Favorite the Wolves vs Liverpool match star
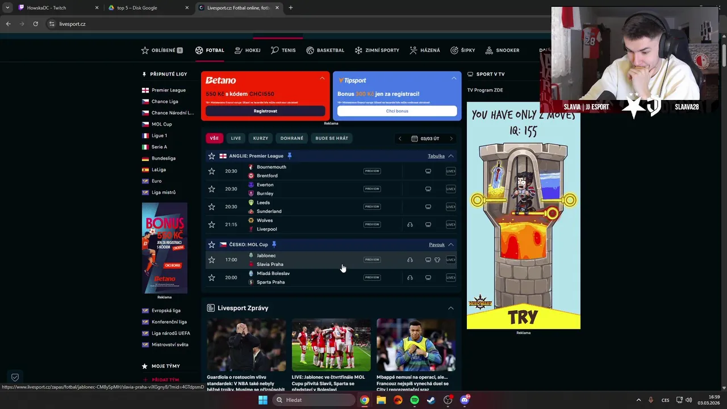The width and height of the screenshot is (727, 409). pyautogui.click(x=211, y=224)
